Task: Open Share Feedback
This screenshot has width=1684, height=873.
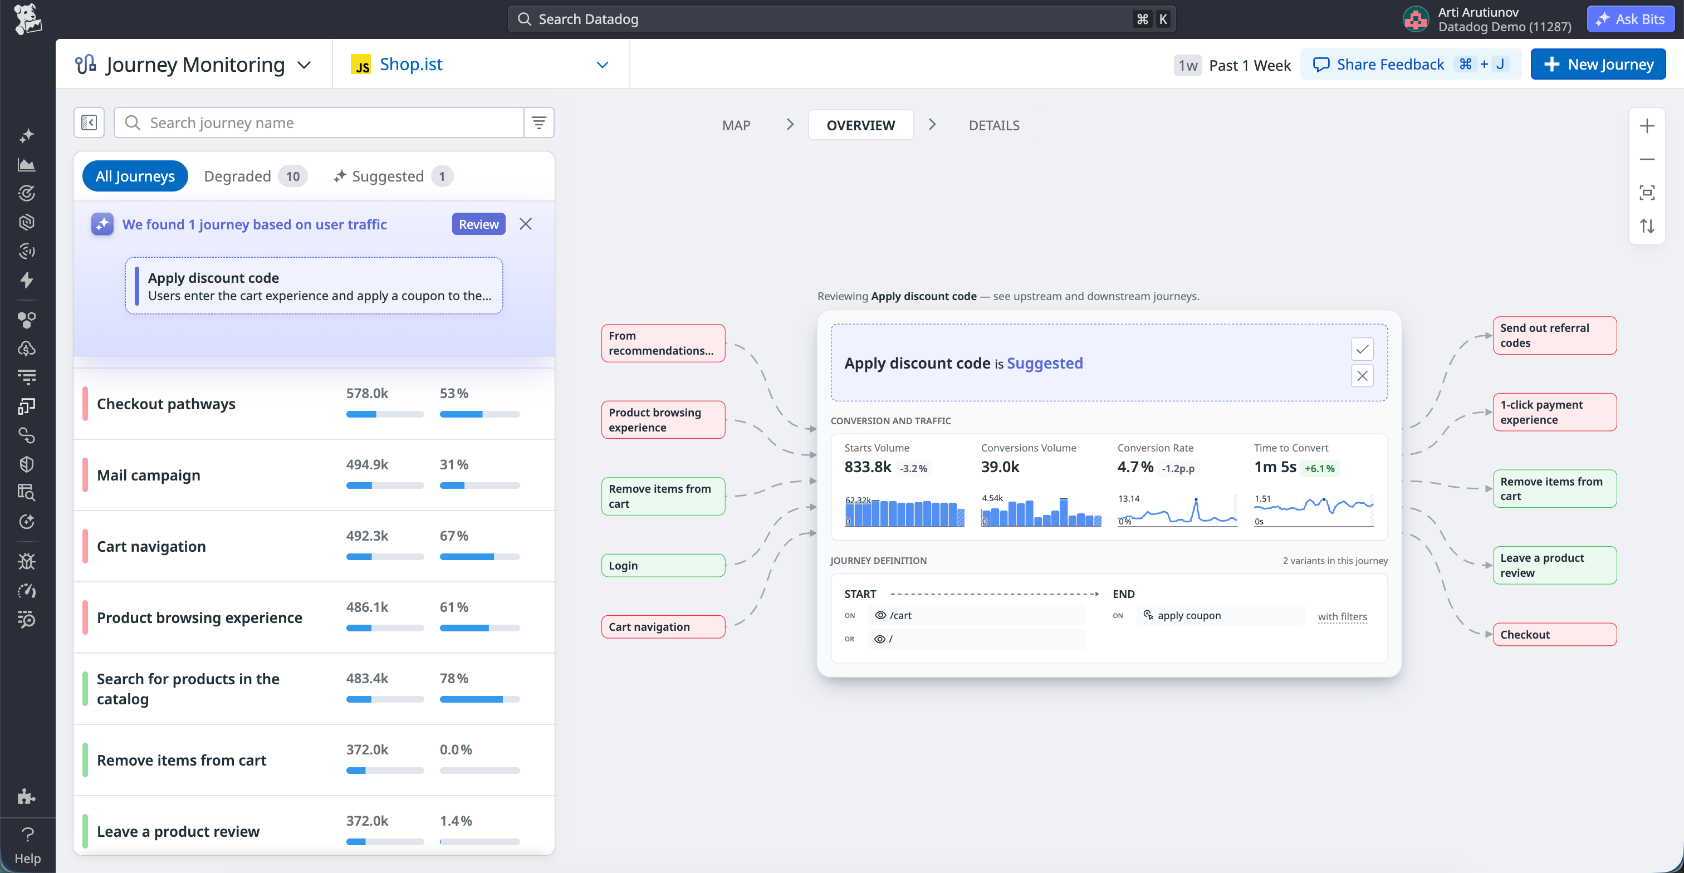Action: pos(1410,65)
